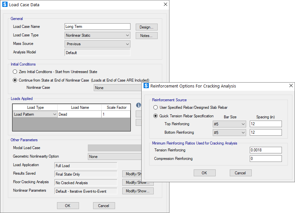Click the app icon in Load Case Data title bar

click(x=5, y=5)
